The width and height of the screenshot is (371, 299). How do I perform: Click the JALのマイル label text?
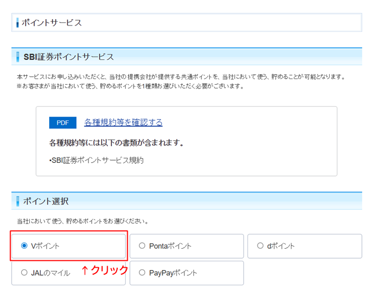[50, 273]
